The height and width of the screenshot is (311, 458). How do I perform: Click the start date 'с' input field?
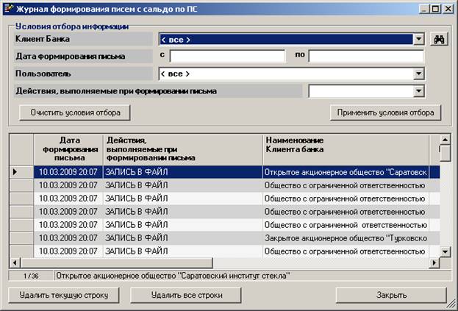pyautogui.click(x=227, y=57)
